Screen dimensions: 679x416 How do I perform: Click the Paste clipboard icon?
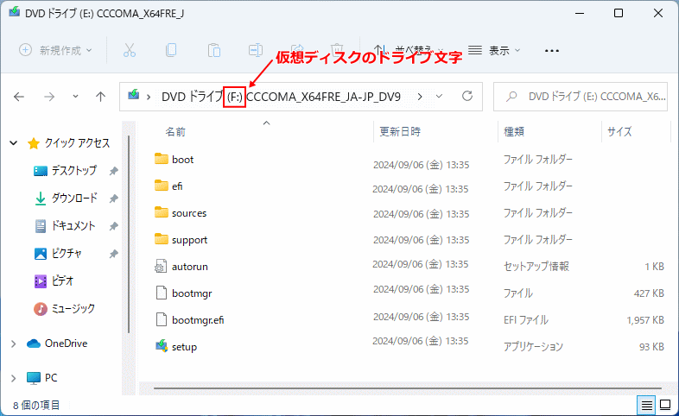tap(213, 50)
